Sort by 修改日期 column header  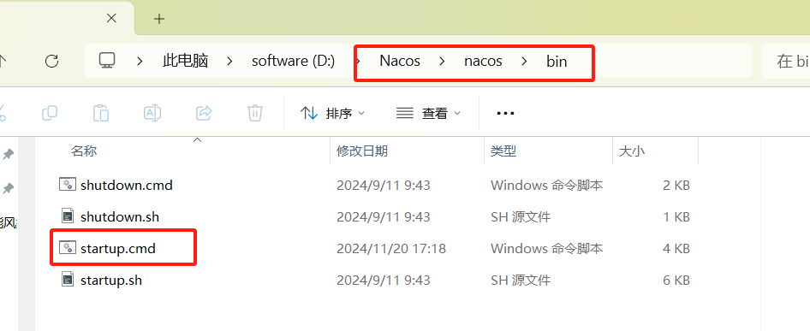[x=362, y=151]
